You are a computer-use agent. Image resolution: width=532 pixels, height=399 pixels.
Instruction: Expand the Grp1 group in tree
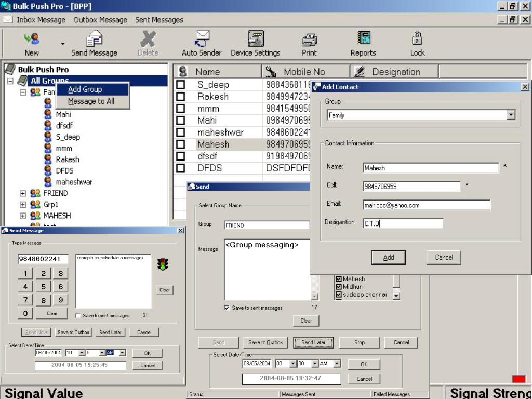(23, 205)
